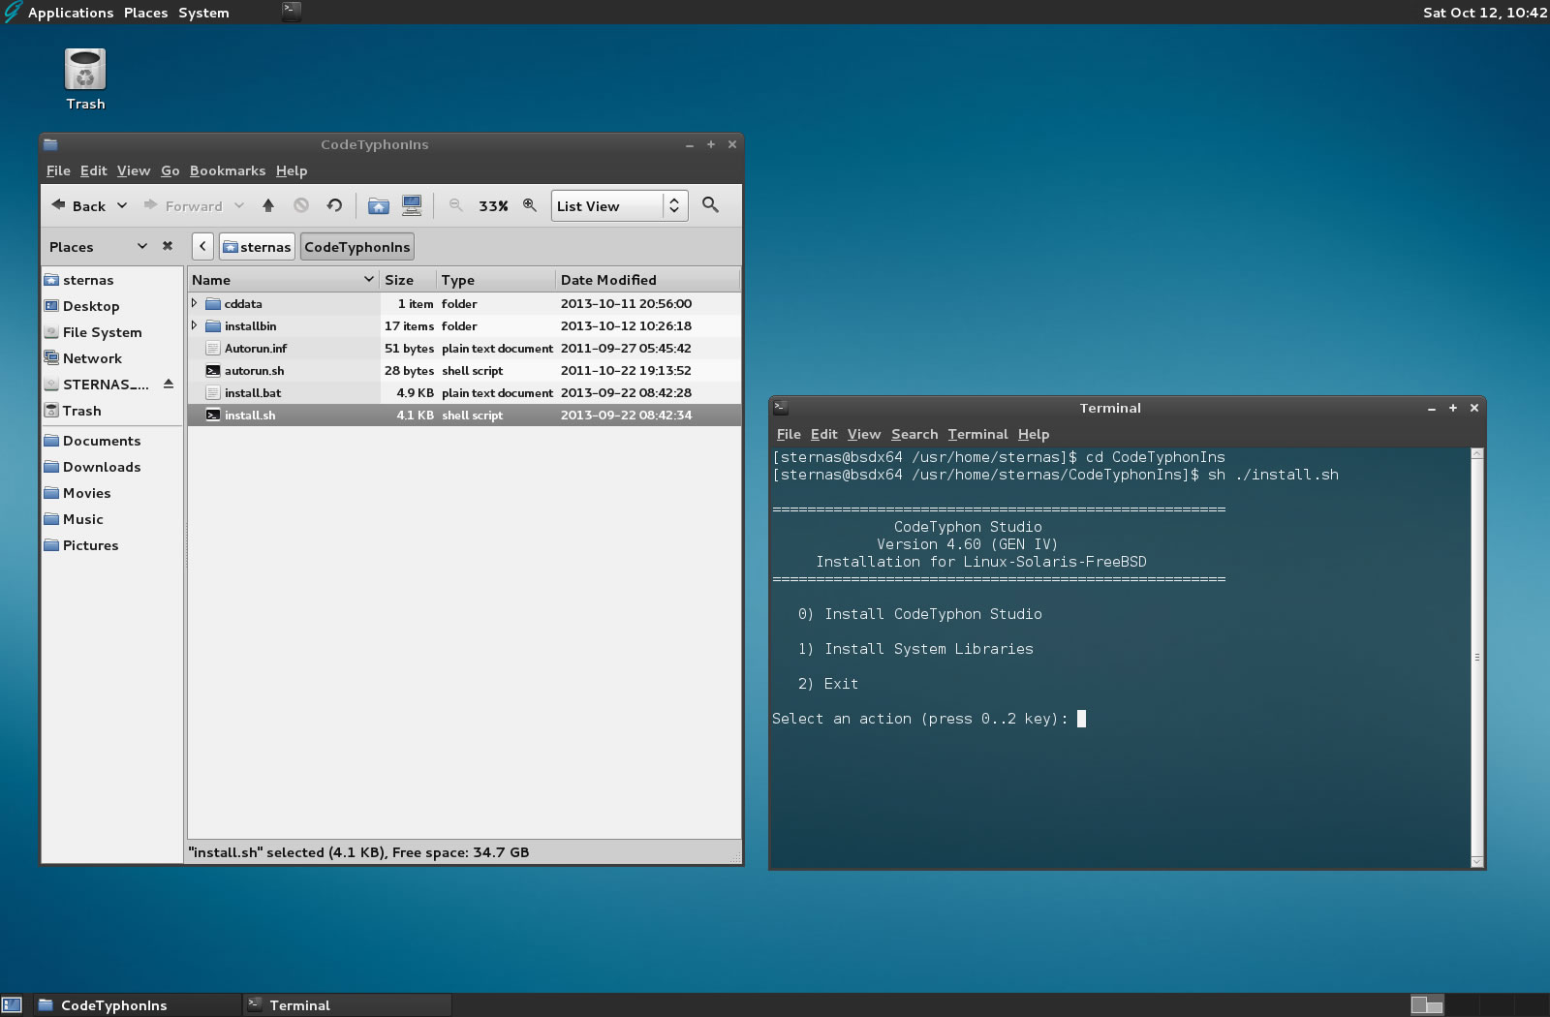This screenshot has width=1550, height=1017.
Task: Open the file search magnifier
Action: pos(710,205)
